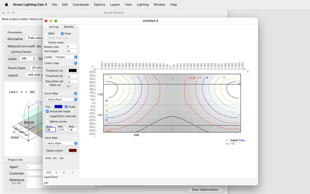Uncheck the Scale checkbox
The image size is (310, 194).
66,106
